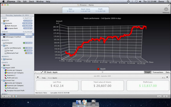This screenshot has height=107, width=171.
Task: Open August 2009 Income per Category pie icon
Action: pyautogui.click(x=6, y=70)
